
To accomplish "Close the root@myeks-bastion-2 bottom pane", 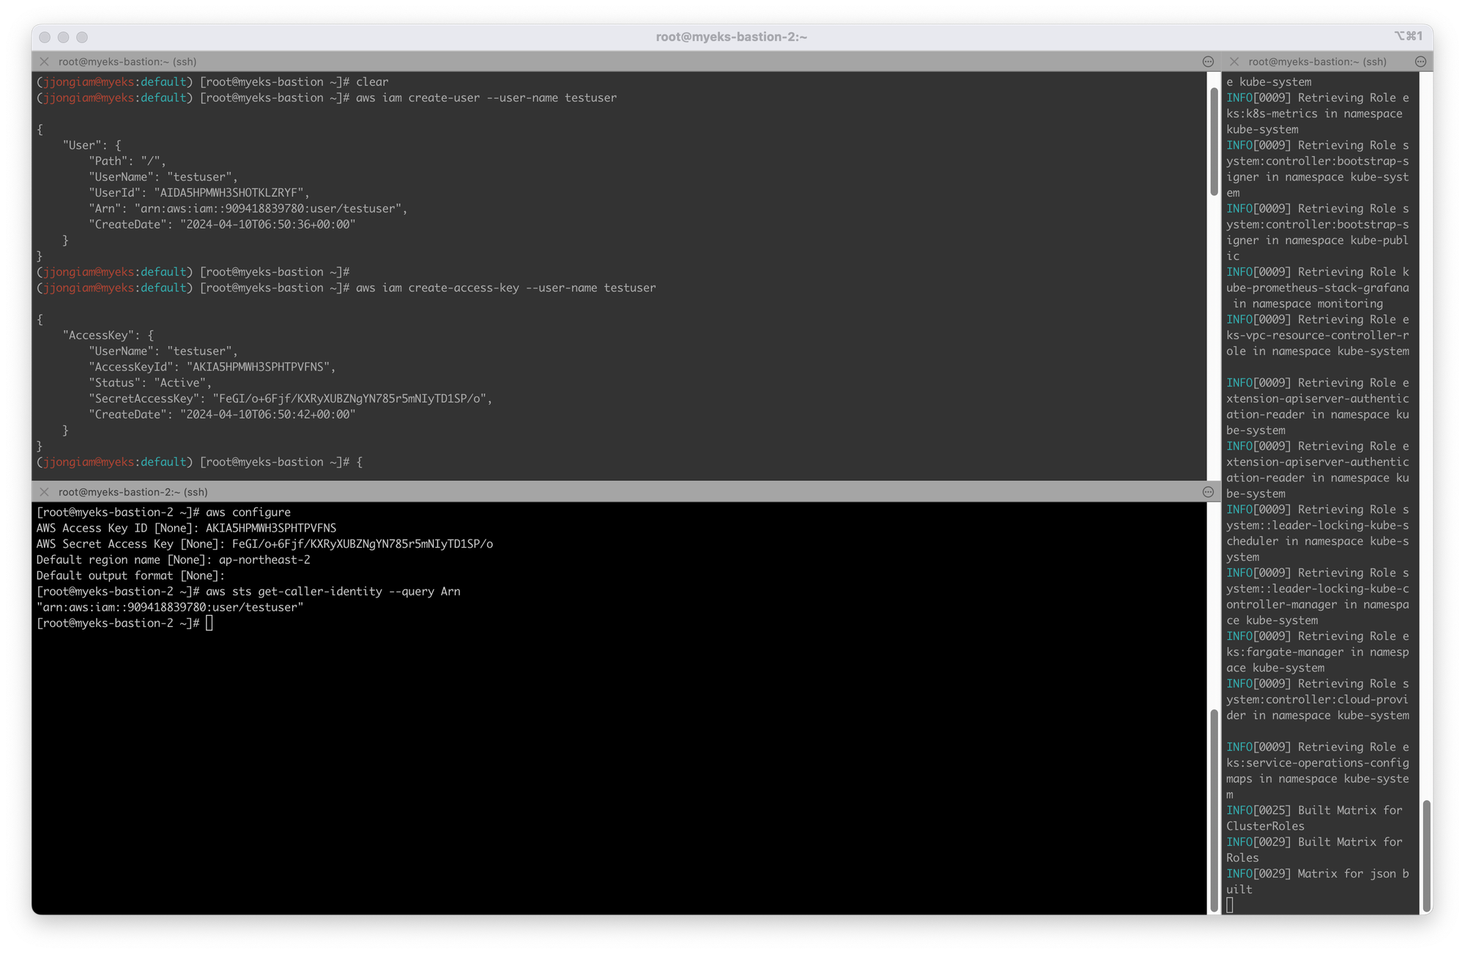I will (45, 492).
